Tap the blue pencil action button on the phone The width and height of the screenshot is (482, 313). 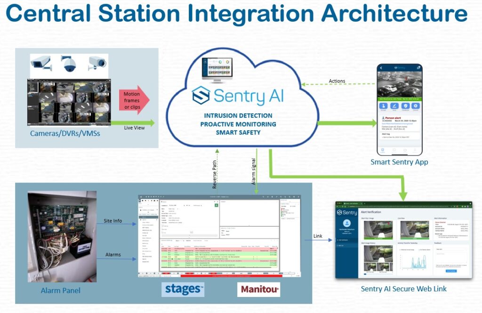click(x=394, y=106)
